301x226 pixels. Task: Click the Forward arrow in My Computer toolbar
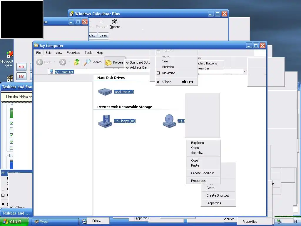63,62
